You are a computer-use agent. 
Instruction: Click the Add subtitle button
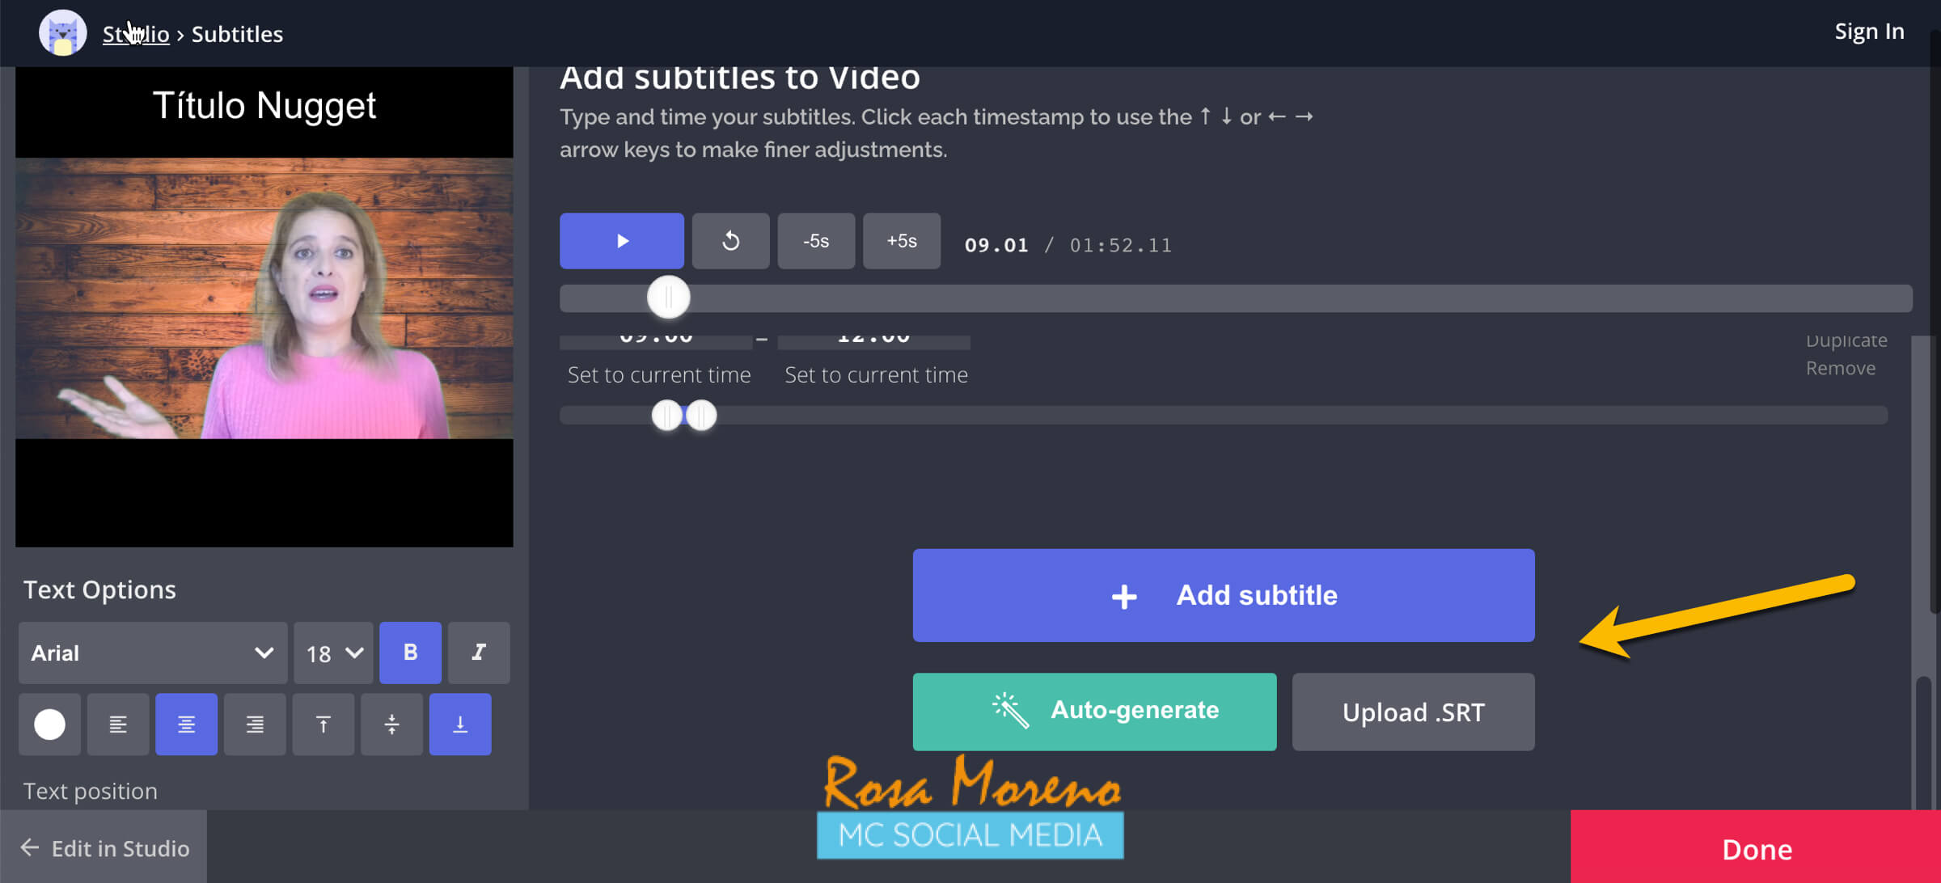click(1223, 595)
